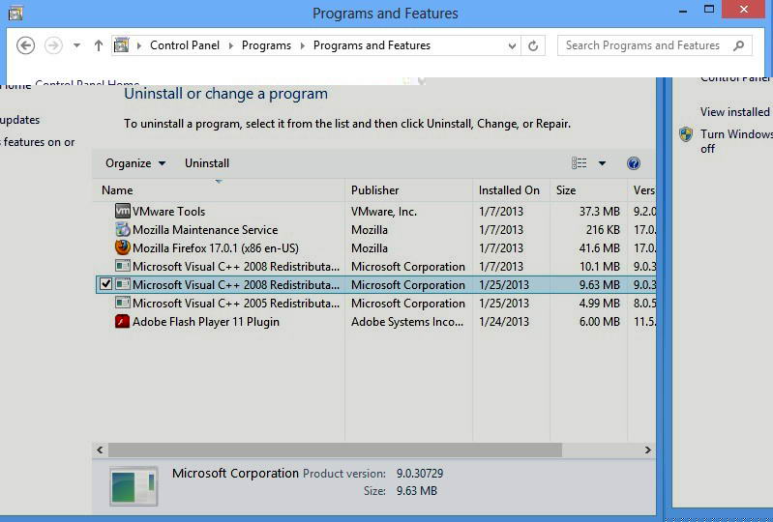The width and height of the screenshot is (773, 522).
Task: Select Mozilla Maintenance Service entry
Action: coord(205,230)
